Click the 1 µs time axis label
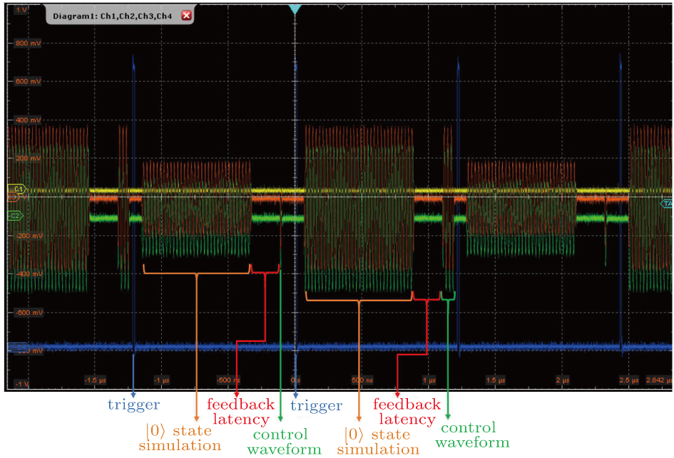Image resolution: width=674 pixels, height=458 pixels. [429, 380]
